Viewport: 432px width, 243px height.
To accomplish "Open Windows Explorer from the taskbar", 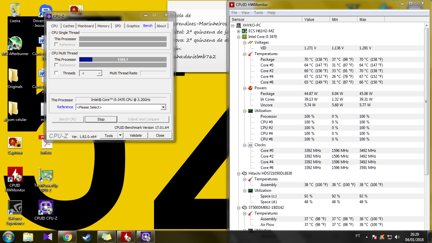I will pyautogui.click(x=28, y=237).
